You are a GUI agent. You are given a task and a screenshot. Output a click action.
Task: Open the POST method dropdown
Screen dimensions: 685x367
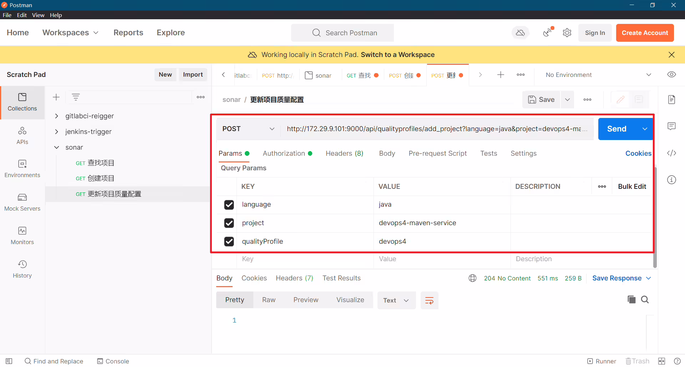point(249,129)
